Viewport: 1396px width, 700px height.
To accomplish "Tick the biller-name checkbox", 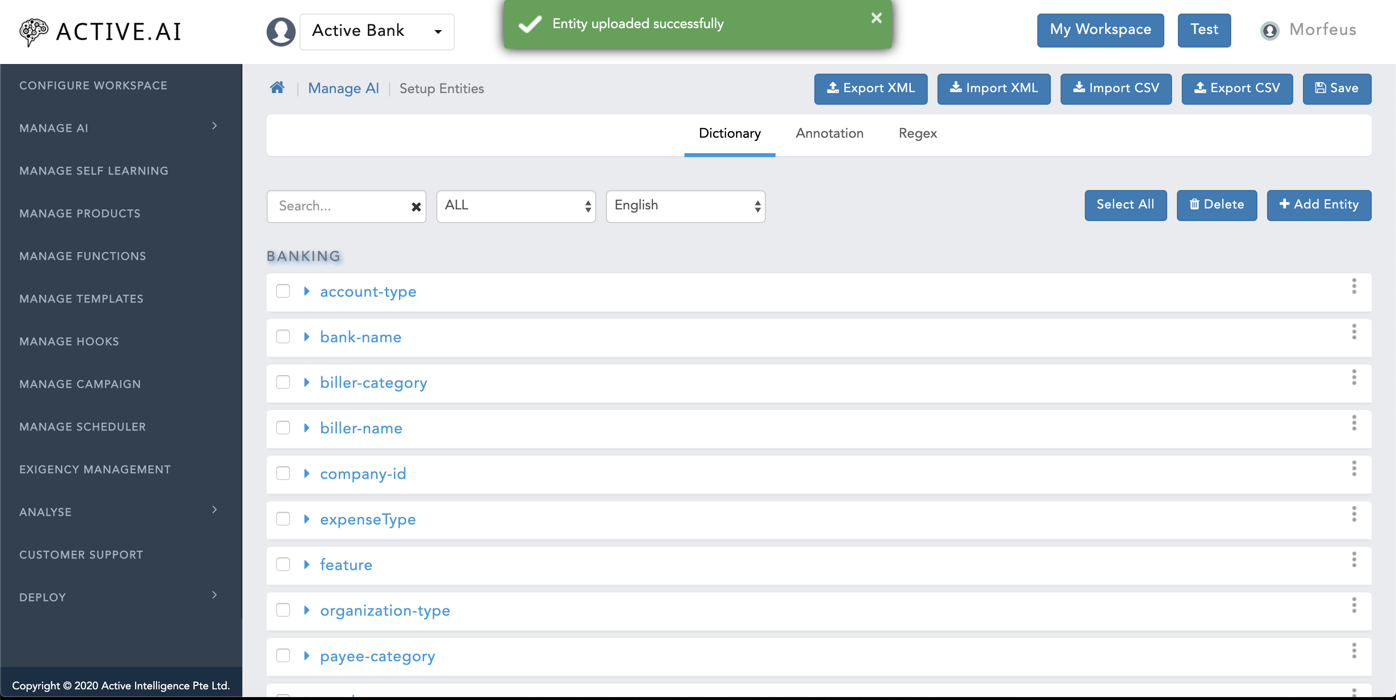I will (x=283, y=428).
